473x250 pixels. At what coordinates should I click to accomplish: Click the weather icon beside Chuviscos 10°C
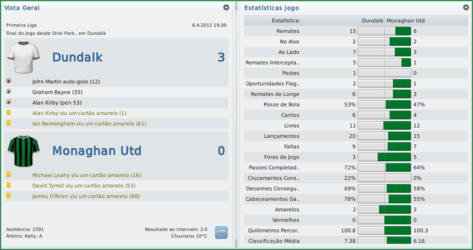pyautogui.click(x=221, y=232)
